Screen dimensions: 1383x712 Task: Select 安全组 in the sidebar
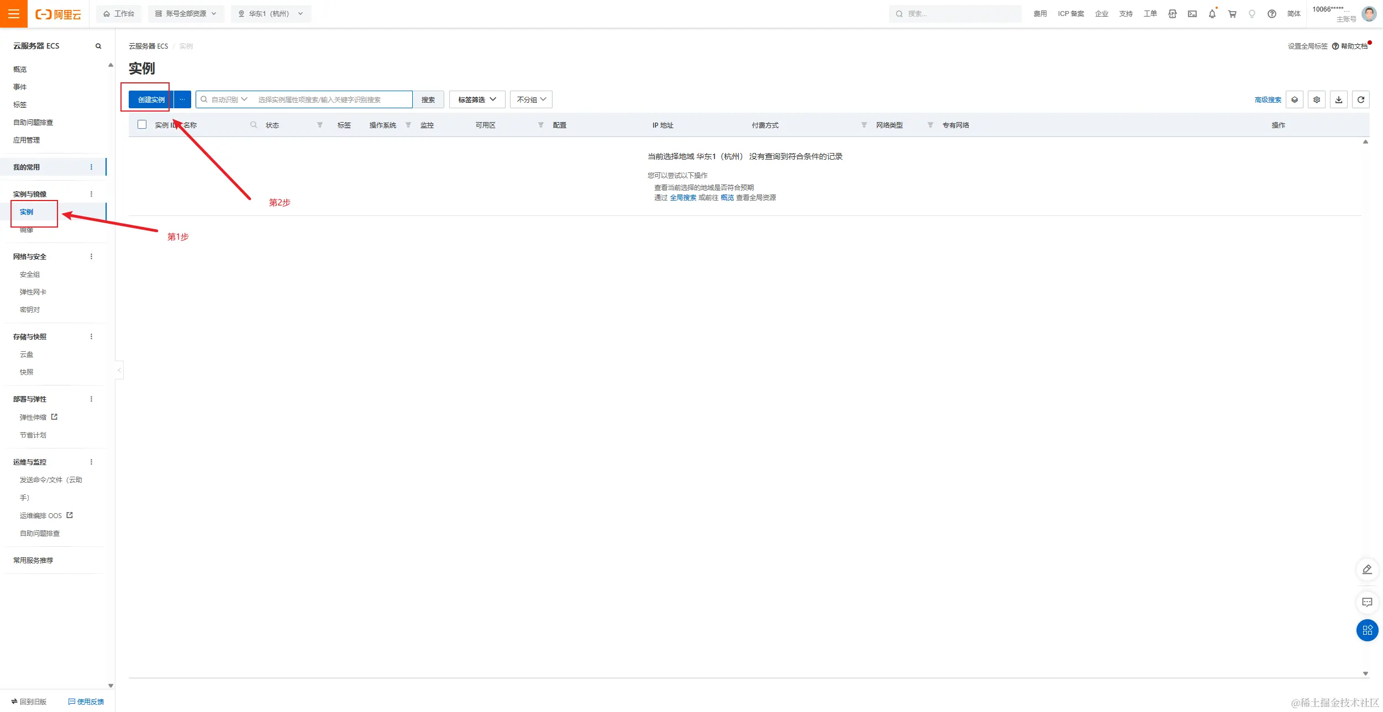[30, 275]
